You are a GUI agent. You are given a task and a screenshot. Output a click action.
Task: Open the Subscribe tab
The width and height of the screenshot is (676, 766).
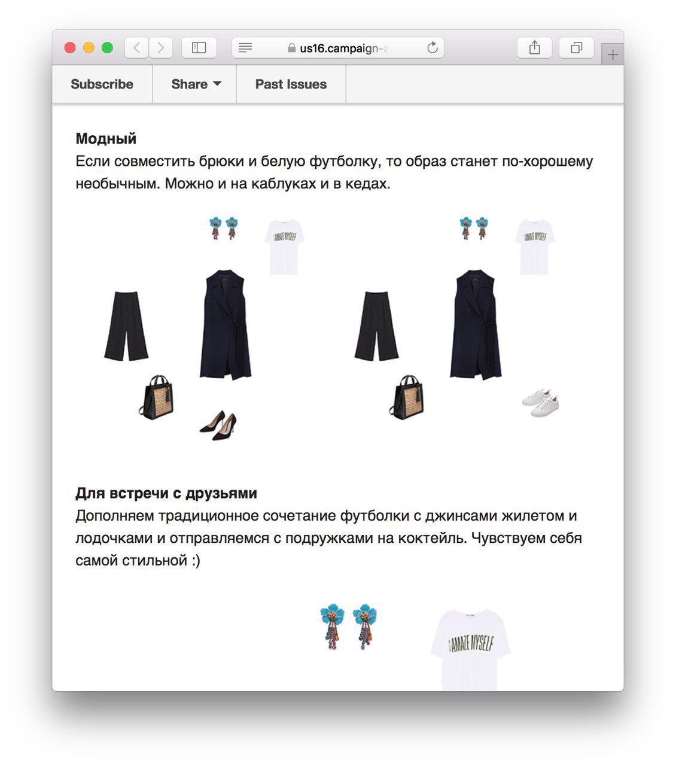click(102, 84)
